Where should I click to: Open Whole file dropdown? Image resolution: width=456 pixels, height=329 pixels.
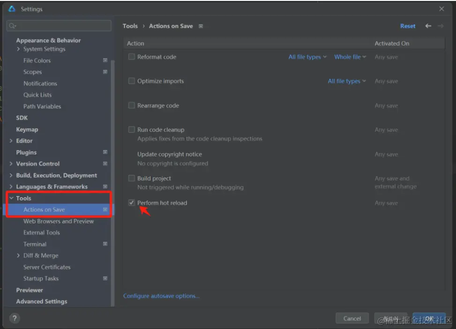pyautogui.click(x=350, y=57)
